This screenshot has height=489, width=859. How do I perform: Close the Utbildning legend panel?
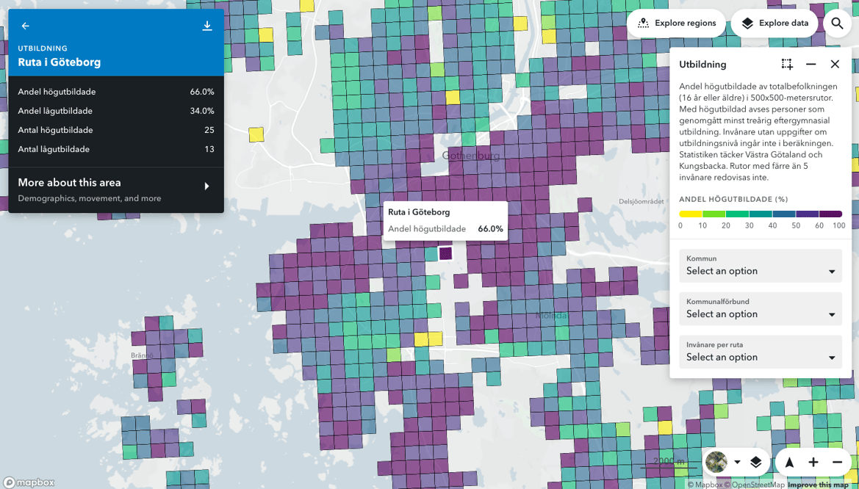[835, 64]
